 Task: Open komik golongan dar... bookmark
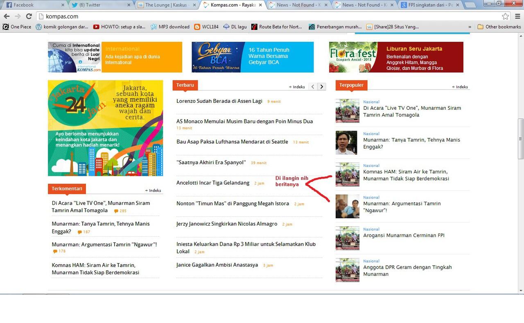(x=62, y=27)
